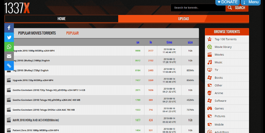This screenshot has height=133, width=265.
Task: Open Tag (2018) [BluRay] [1080p] English torrent
Action: click(32, 61)
